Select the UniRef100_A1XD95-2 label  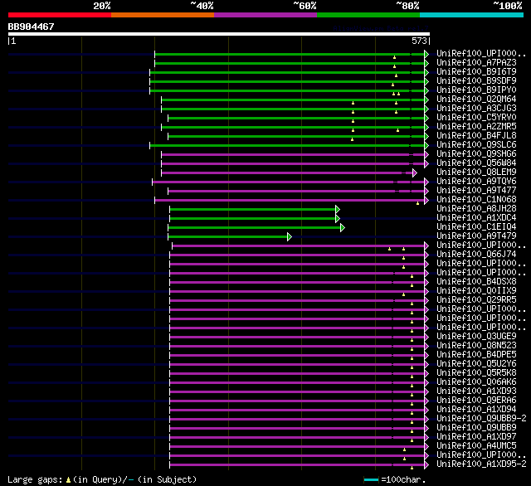481,464
